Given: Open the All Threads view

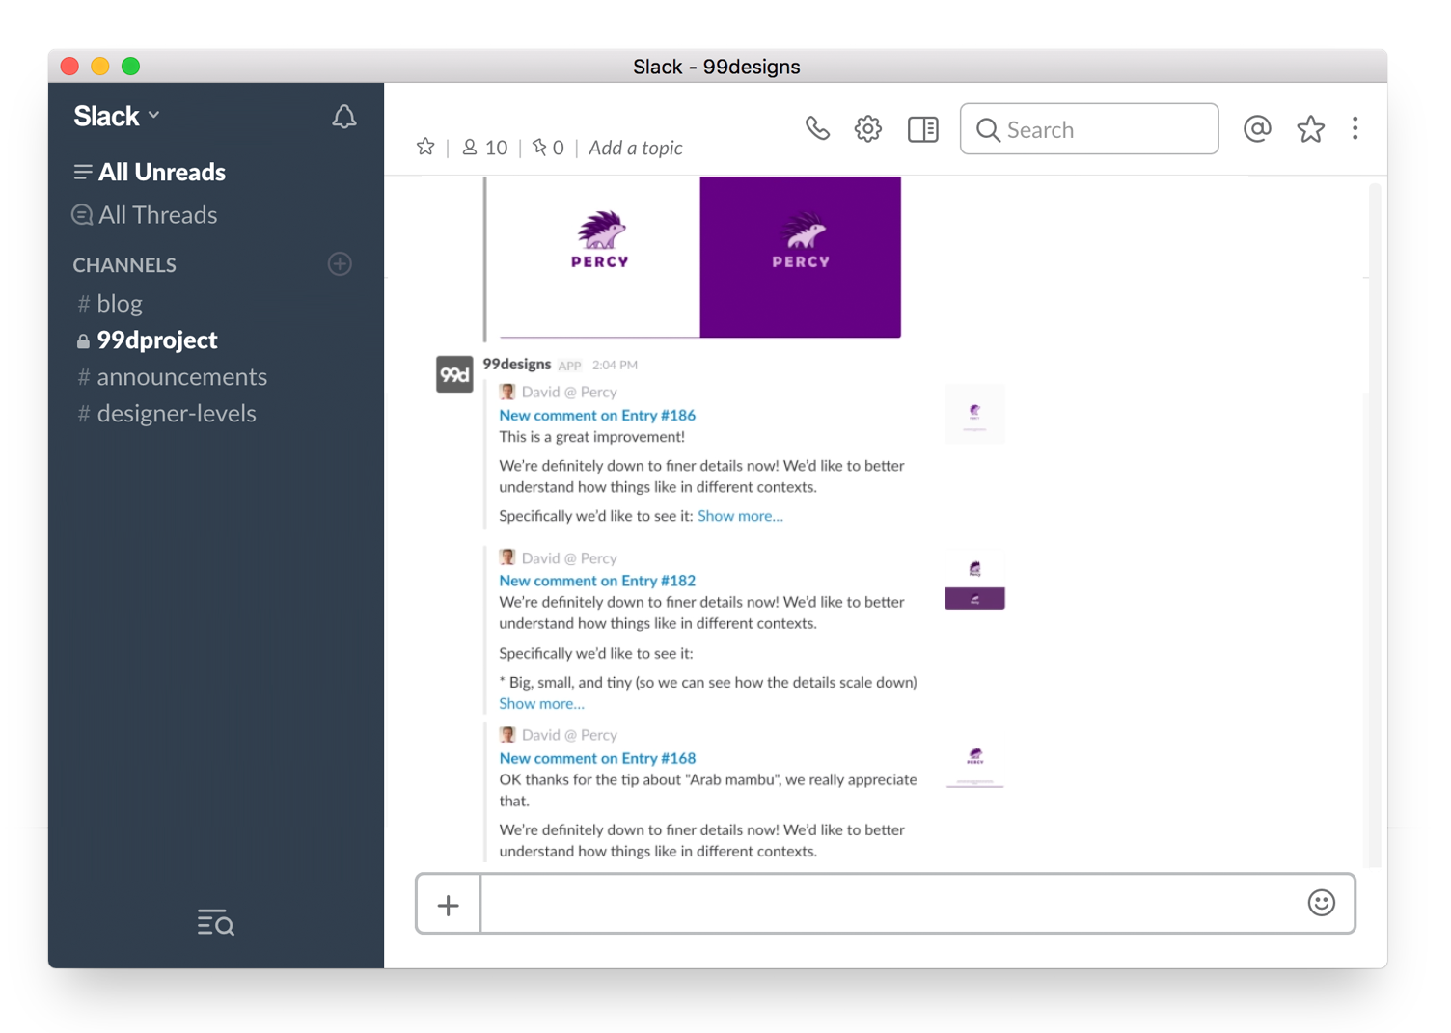Looking at the screenshot, I should 157,215.
